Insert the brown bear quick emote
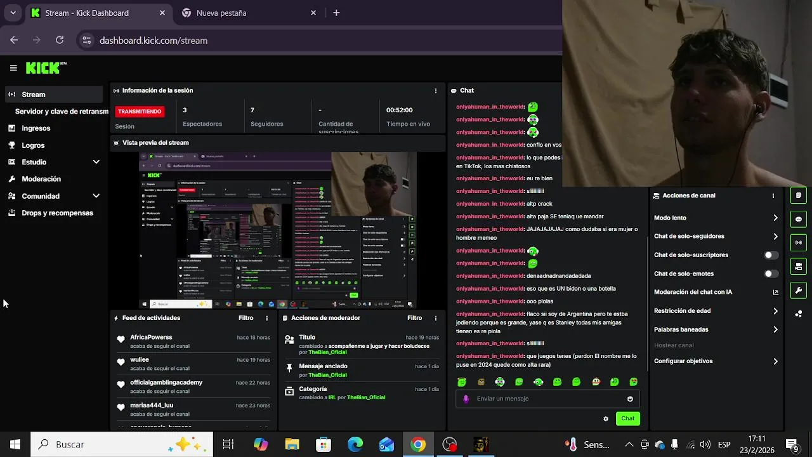812x457 pixels. click(481, 382)
